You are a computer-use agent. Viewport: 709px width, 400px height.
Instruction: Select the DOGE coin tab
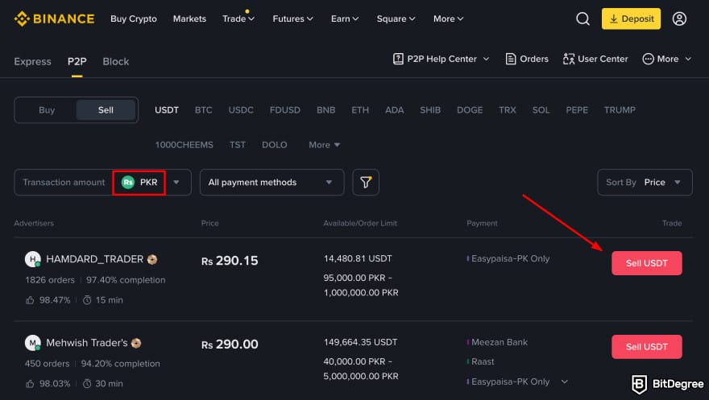coord(470,110)
